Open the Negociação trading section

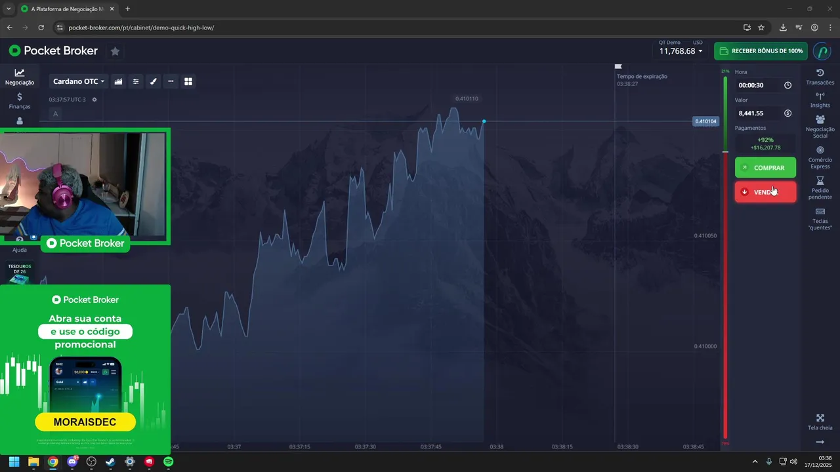[20, 77]
